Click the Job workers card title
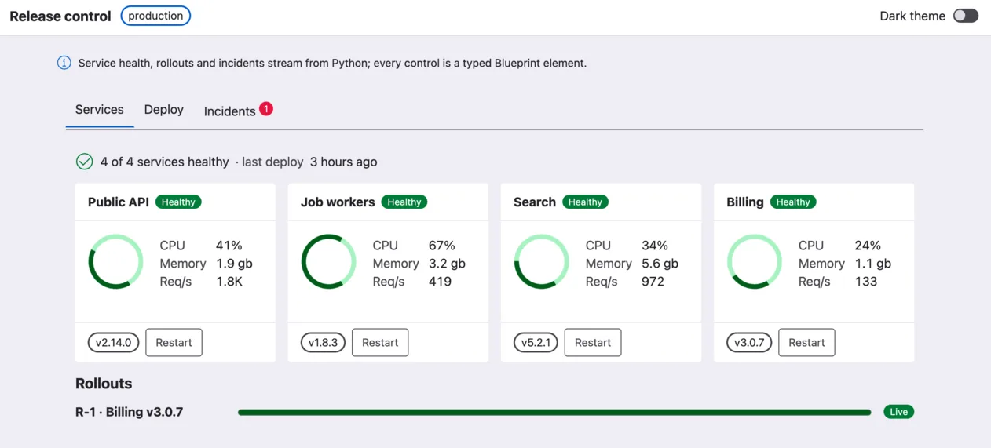Image resolution: width=991 pixels, height=448 pixels. click(x=338, y=202)
